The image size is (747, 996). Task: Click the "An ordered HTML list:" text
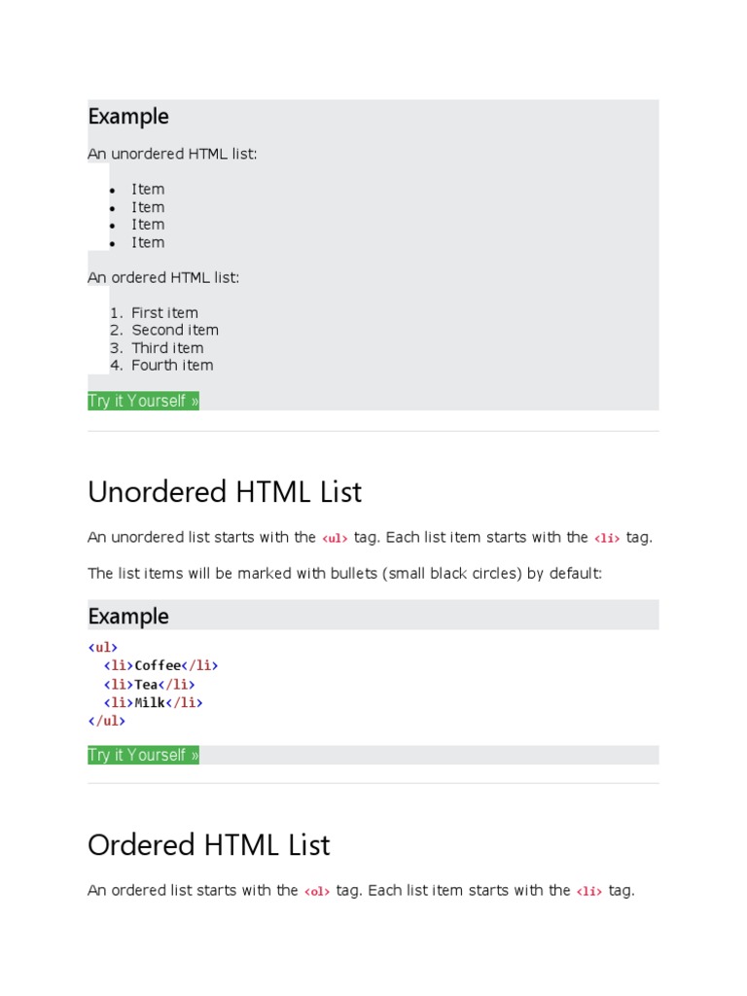tap(163, 278)
